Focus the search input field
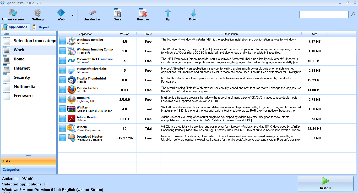This screenshot has width=358, height=193. (324, 15)
